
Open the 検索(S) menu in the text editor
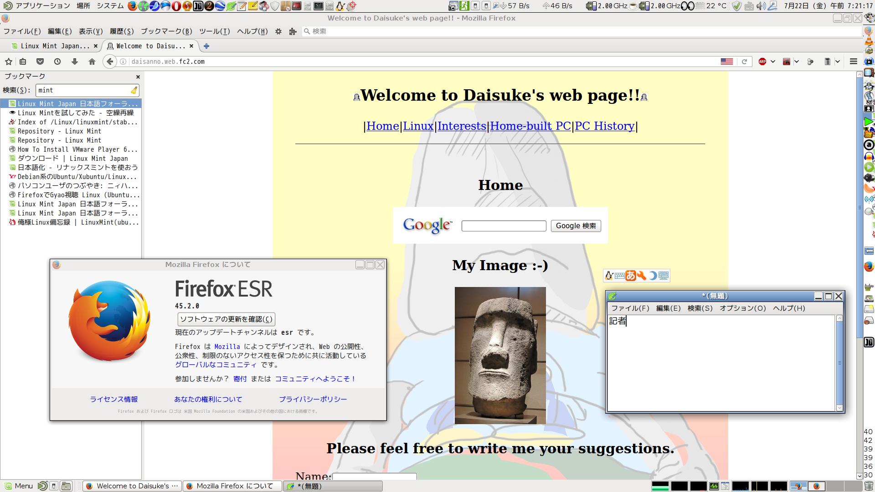point(700,308)
